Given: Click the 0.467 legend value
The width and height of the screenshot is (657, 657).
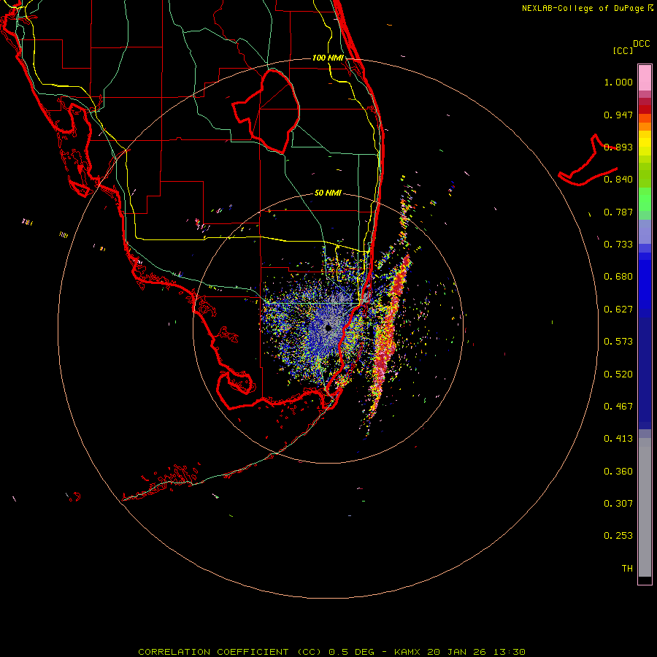Looking at the screenshot, I should [618, 407].
